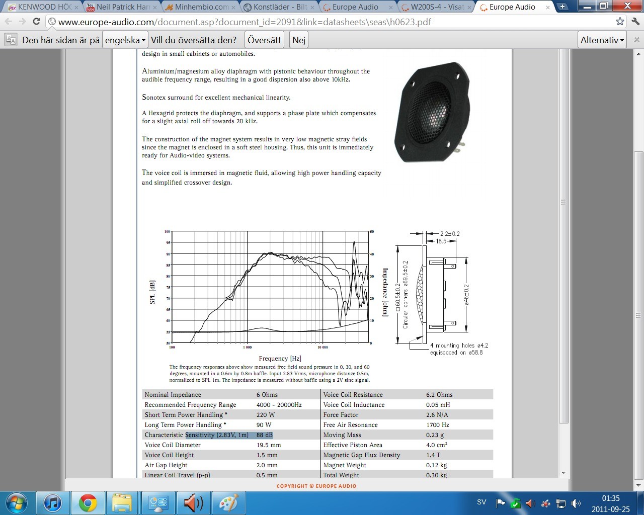This screenshot has width=644, height=515.
Task: Open Chrome's wrench settings menu
Action: pos(635,22)
